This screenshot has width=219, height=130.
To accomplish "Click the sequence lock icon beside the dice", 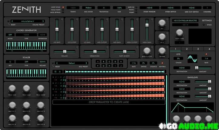I will pyautogui.click(x=60, y=72).
